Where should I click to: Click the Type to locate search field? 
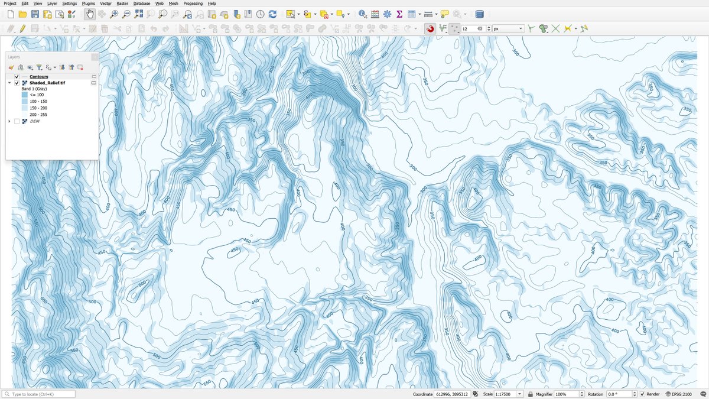point(39,394)
